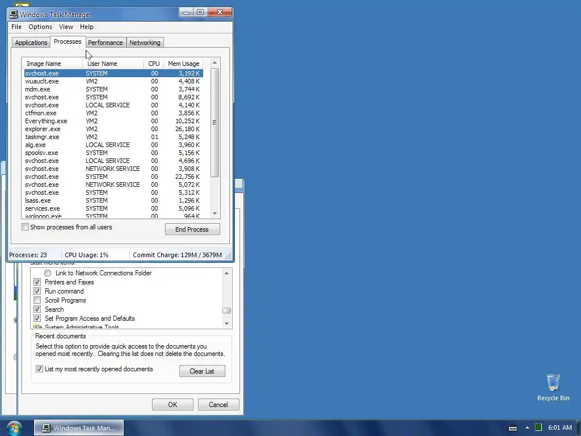This screenshot has width=581, height=436.
Task: Select the Everything.exe process row
Action: coord(113,121)
